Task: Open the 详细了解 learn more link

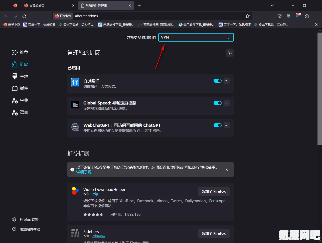Action: point(84,172)
